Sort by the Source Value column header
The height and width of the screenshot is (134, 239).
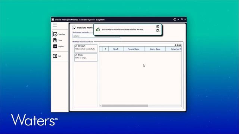pyautogui.click(x=155, y=49)
